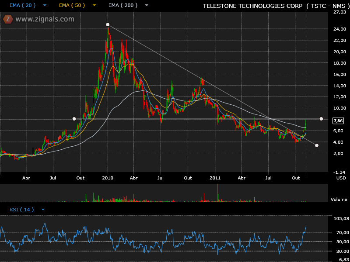The height and width of the screenshot is (262, 350).
Task: Click the 2011 date axis label
Action: point(215,178)
